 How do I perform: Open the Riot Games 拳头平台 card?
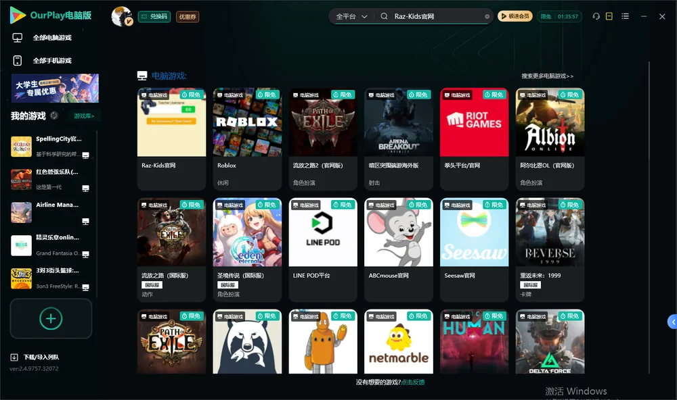(474, 139)
